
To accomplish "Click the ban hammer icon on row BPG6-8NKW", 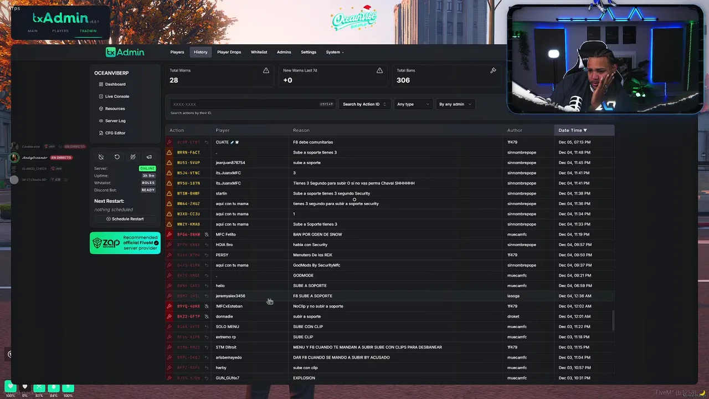I will 169,234.
